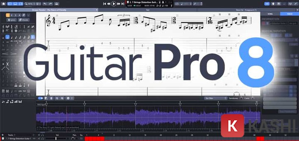This screenshot has width=299, height=141.
Task: Toggle the metronome icon in transport display
Action: [163, 3]
